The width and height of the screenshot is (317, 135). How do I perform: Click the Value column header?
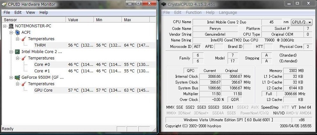[80, 20]
